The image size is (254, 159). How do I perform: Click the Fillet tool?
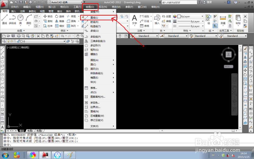71,21
